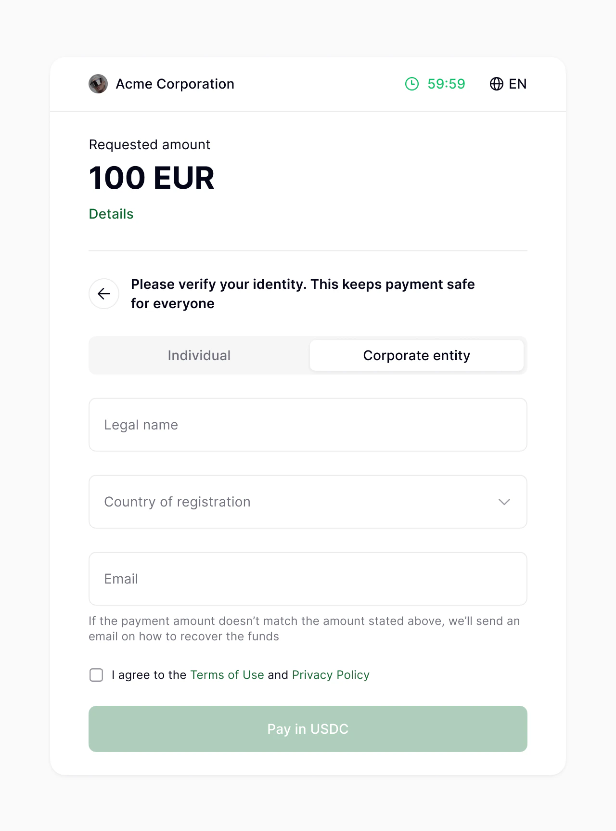The width and height of the screenshot is (616, 831).
Task: Switch to the Individual tab
Action: pyautogui.click(x=199, y=355)
